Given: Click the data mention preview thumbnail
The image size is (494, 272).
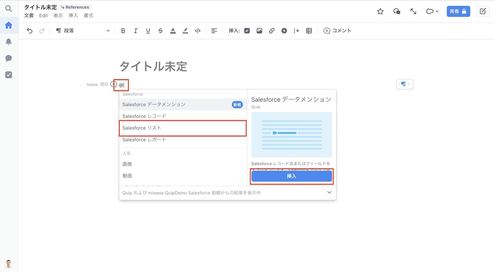Looking at the screenshot, I should coord(291,135).
